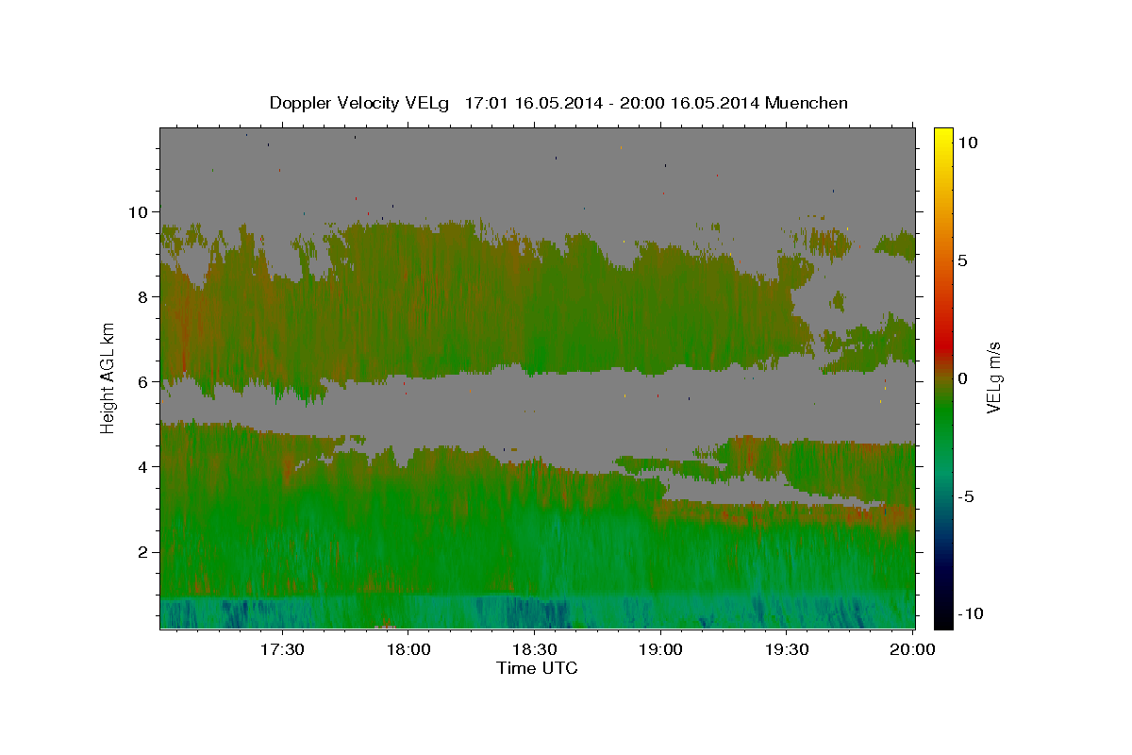Click the colorbar value 5
This screenshot has width=1132, height=755.
(x=965, y=260)
